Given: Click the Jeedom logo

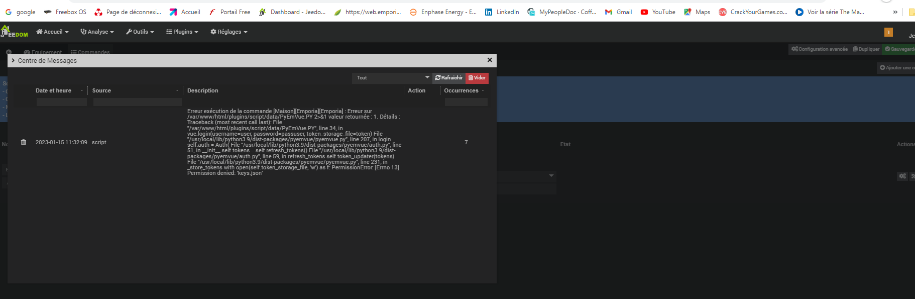Looking at the screenshot, I should (14, 32).
